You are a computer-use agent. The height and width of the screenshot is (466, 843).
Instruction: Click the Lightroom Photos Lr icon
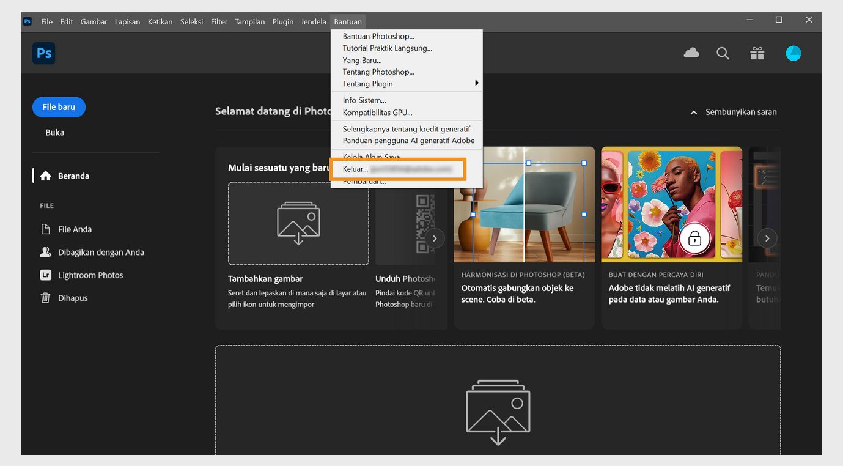[x=46, y=275]
